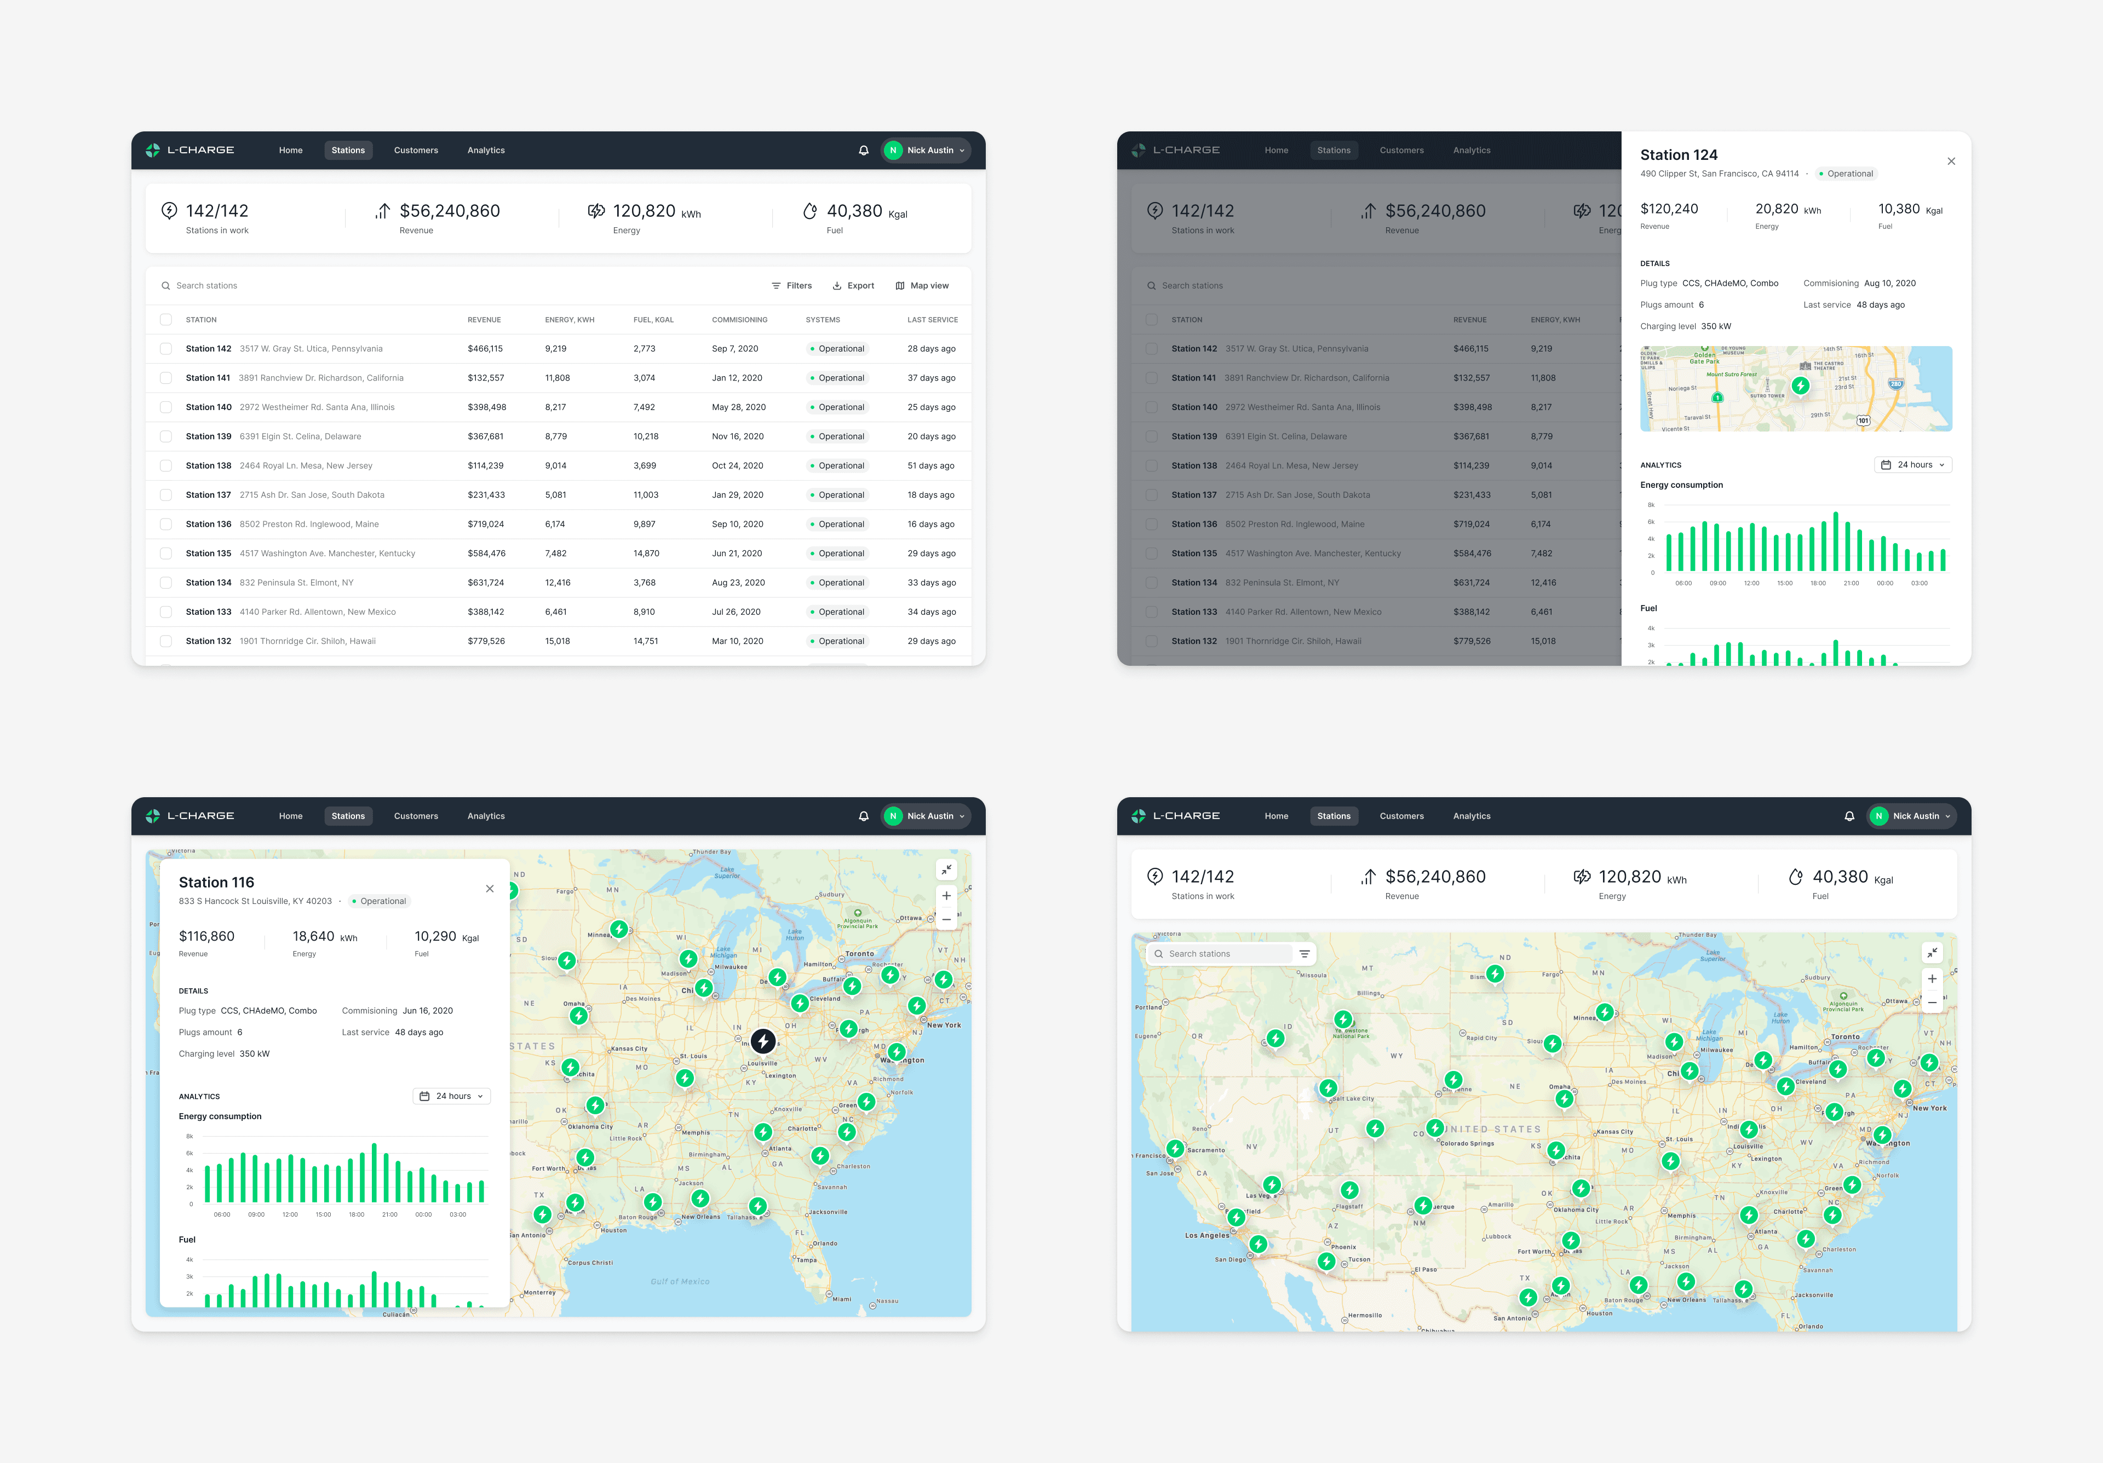
Task: Open Filters in the stations list toolbar
Action: [791, 286]
